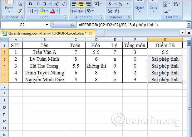Toggle Center alignment
Viewport: 192px width, 137px height.
(81, 4)
